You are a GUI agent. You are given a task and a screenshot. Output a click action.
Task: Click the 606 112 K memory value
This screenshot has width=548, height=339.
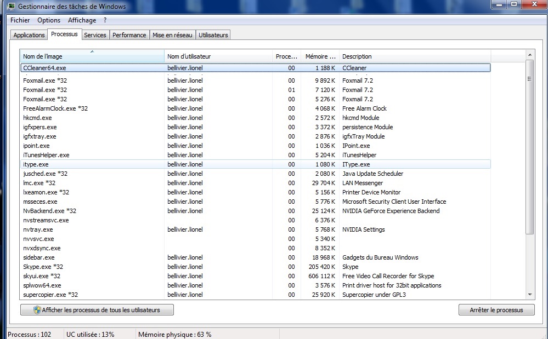coord(321,276)
